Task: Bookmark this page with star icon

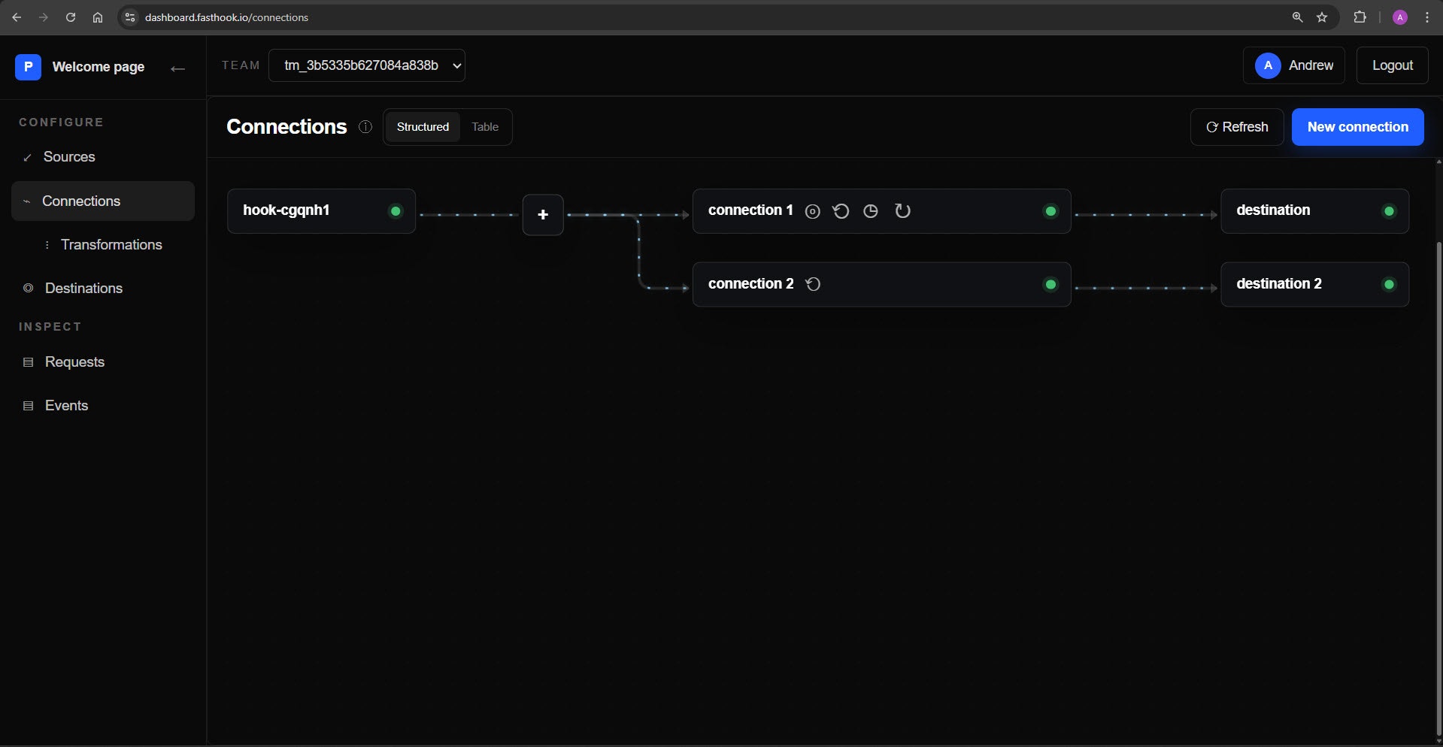Action: [1322, 17]
